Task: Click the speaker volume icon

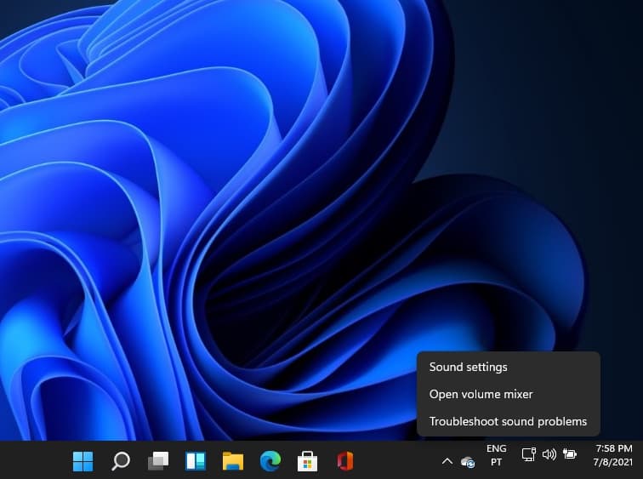Action: (549, 454)
